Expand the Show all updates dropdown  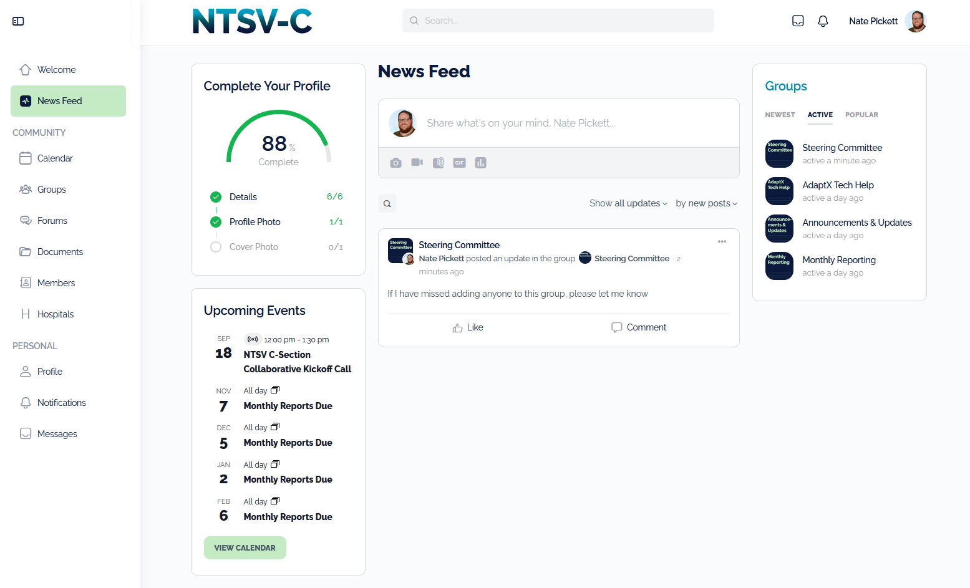coord(628,203)
